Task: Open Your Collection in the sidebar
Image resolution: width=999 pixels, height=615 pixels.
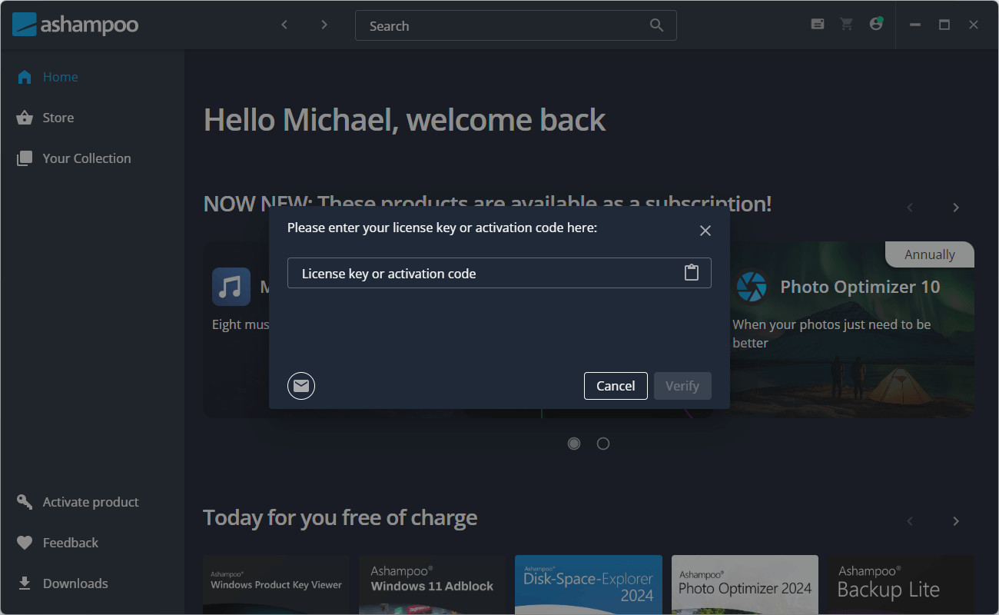Action: click(92, 158)
